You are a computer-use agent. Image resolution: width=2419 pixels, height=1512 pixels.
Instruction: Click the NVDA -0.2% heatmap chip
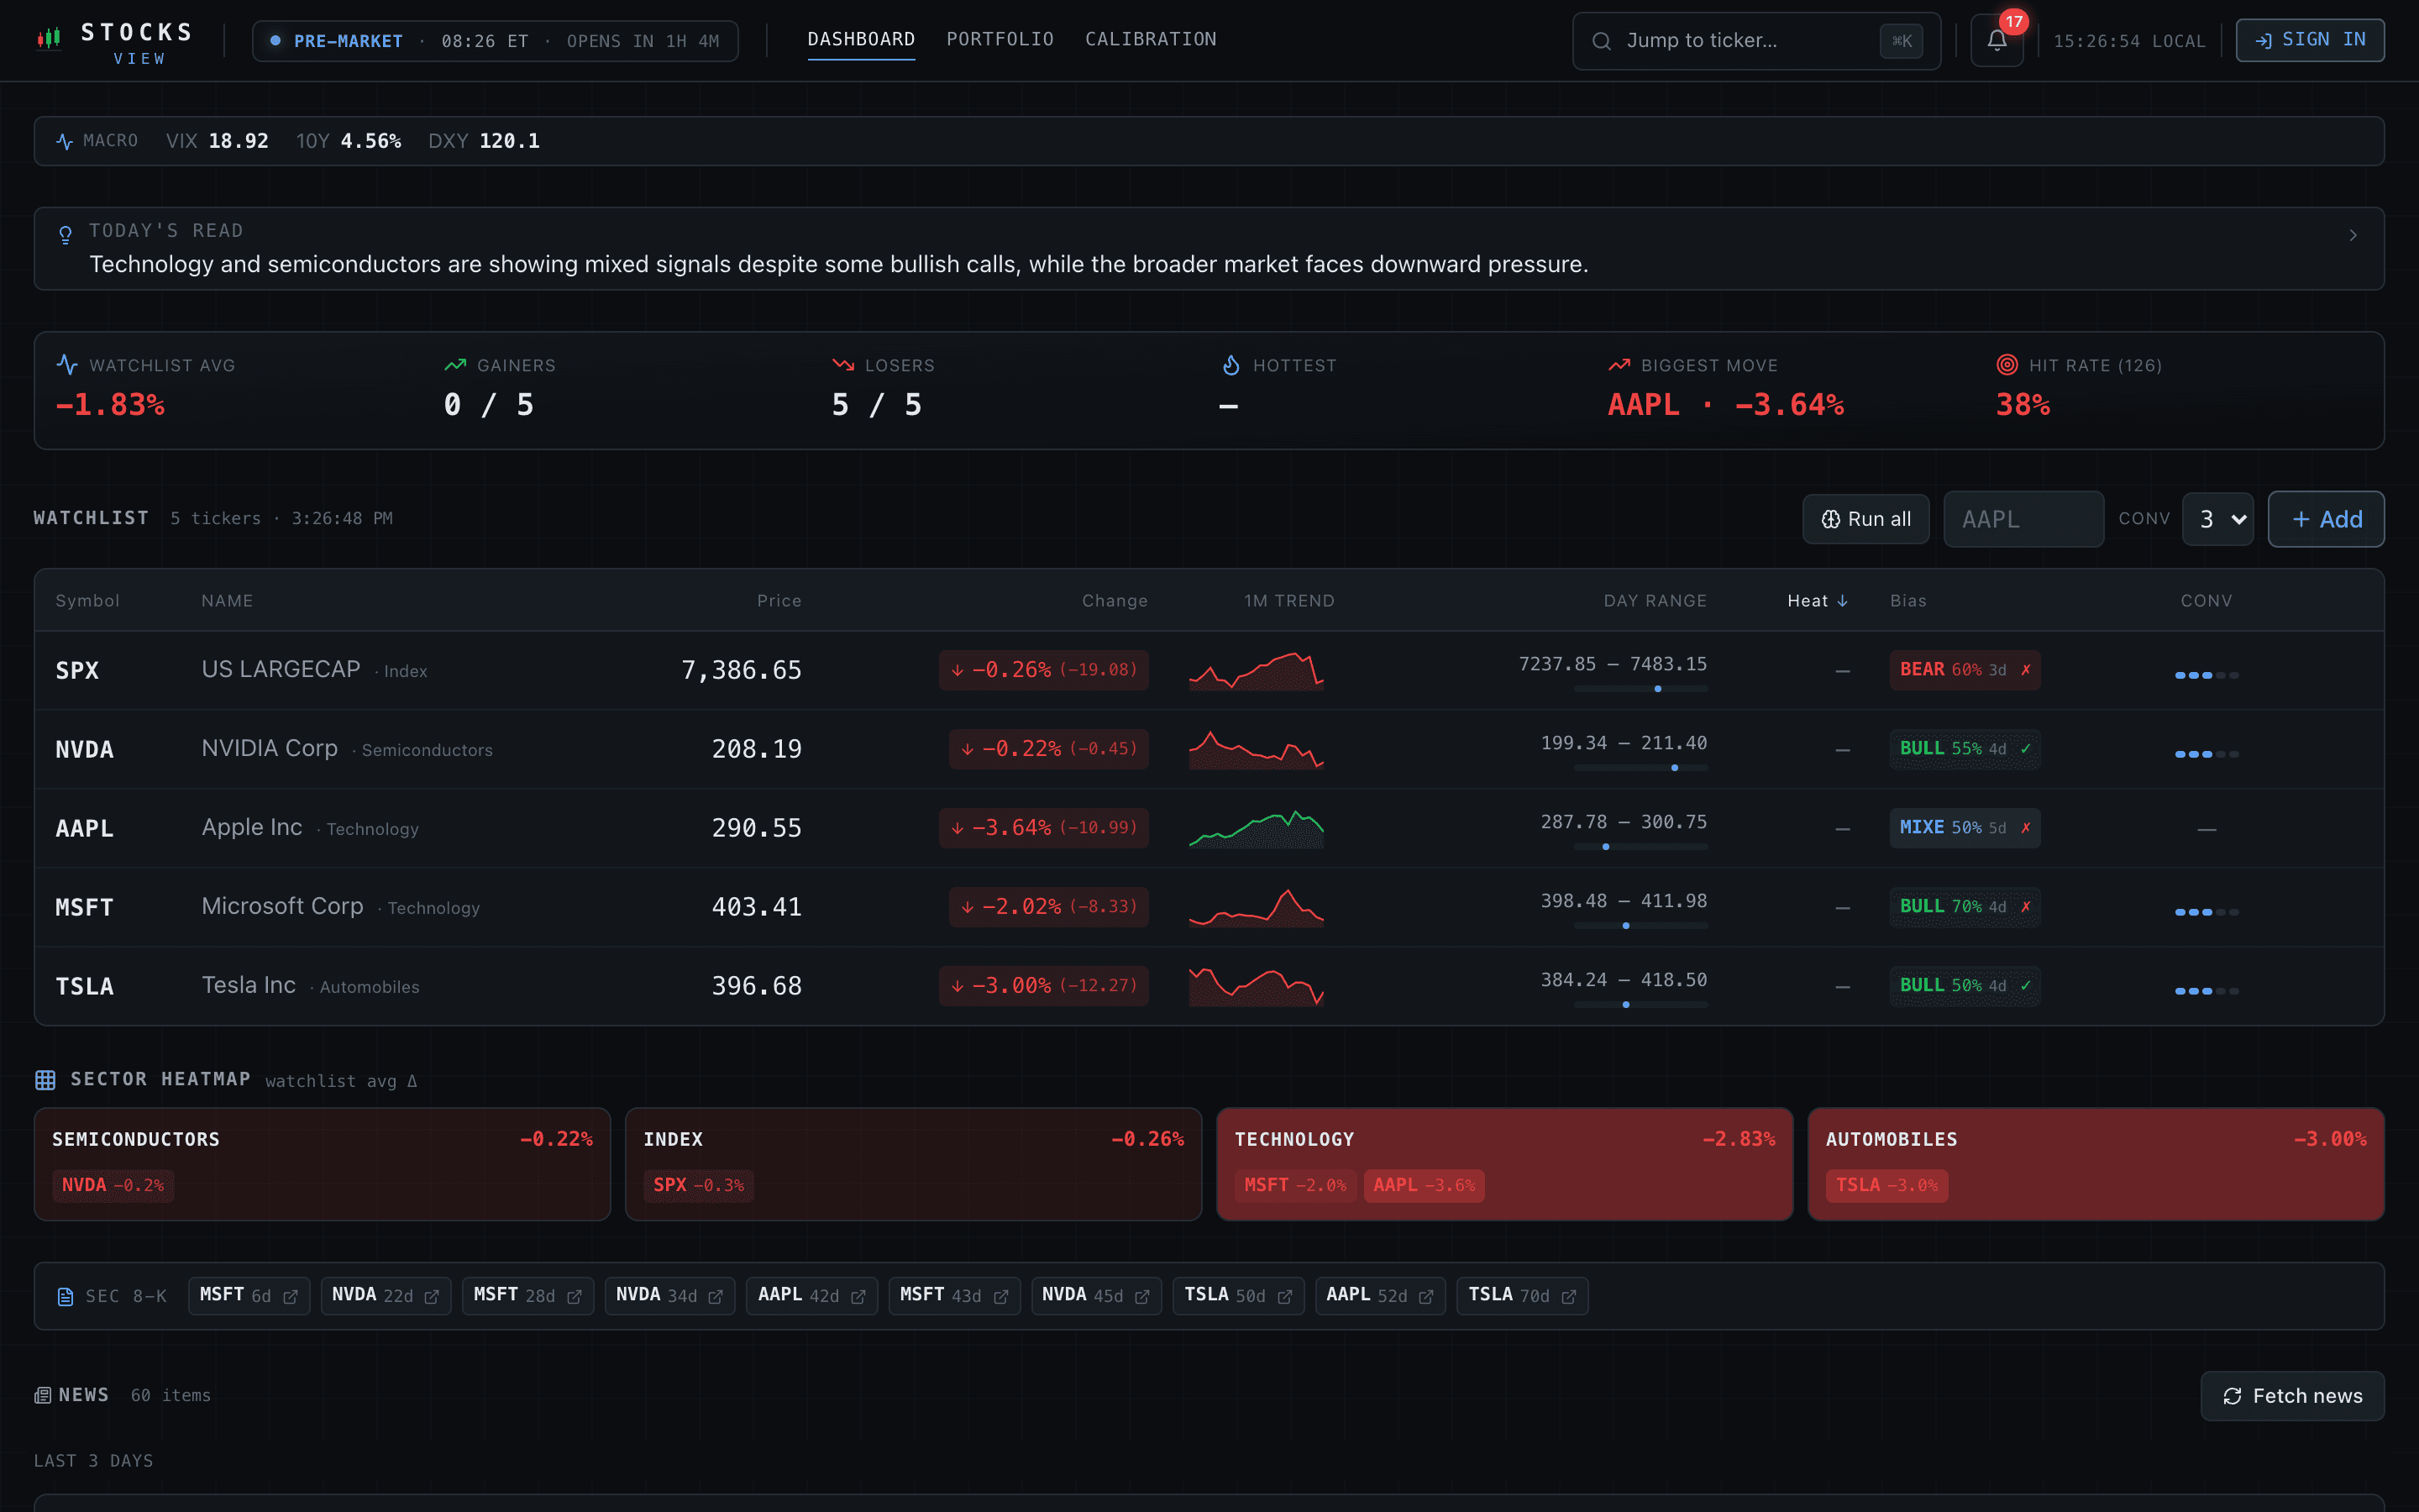tap(113, 1186)
